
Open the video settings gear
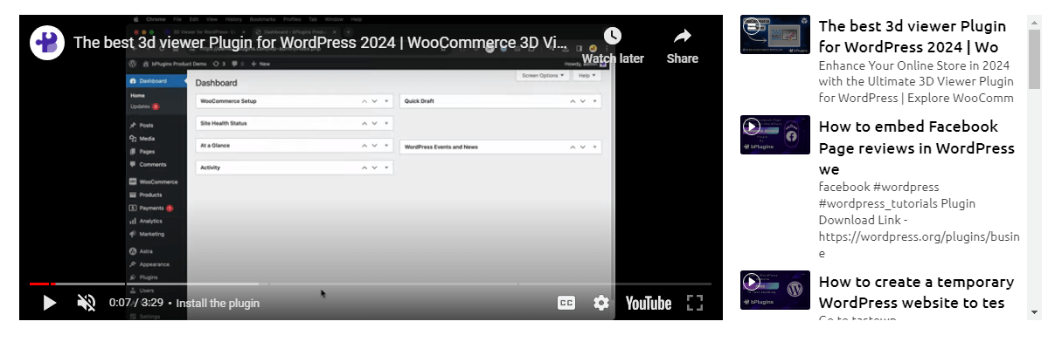(601, 303)
